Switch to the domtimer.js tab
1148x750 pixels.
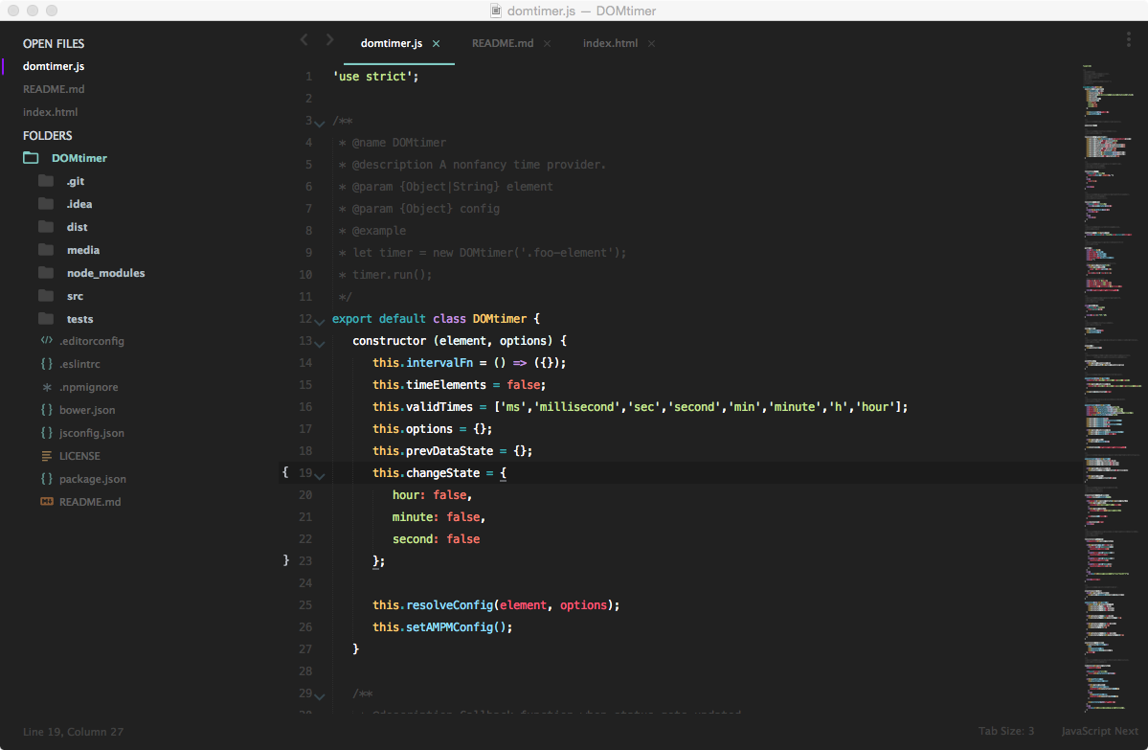tap(391, 43)
